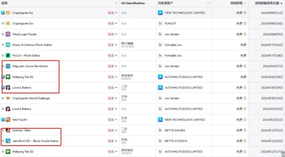Viewport: 285px width, 157px height.
Task: Open the Wort Sucht app icon
Action: click(8, 120)
